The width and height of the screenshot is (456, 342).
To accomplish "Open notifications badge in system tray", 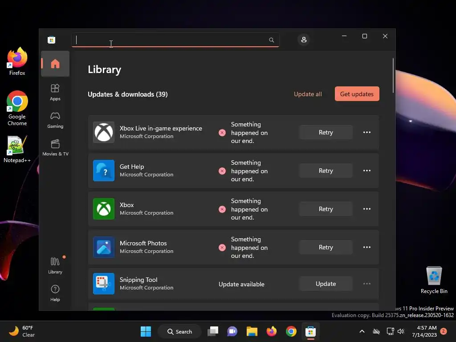I will click(x=444, y=331).
